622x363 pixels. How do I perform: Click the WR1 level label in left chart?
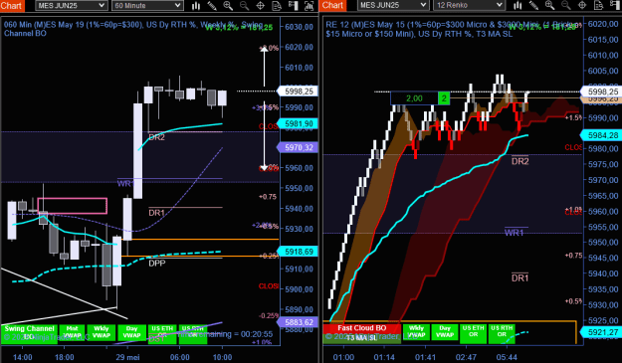(125, 183)
